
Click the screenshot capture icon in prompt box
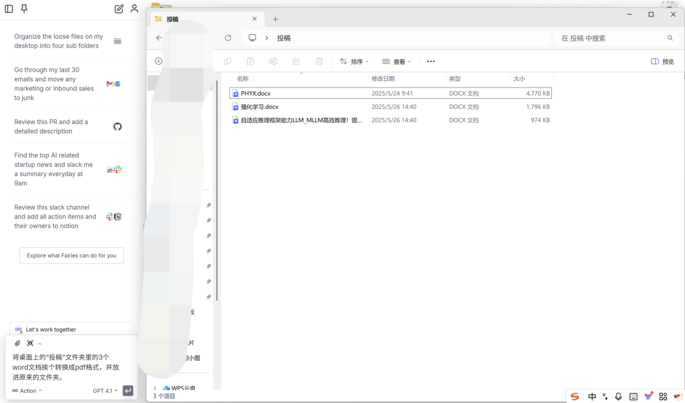click(30, 343)
